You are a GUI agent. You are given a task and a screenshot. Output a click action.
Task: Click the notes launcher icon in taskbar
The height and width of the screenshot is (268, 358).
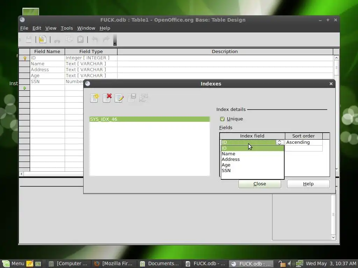[30, 264]
